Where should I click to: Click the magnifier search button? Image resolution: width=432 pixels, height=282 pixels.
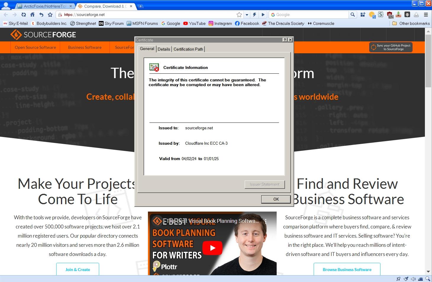352,14
